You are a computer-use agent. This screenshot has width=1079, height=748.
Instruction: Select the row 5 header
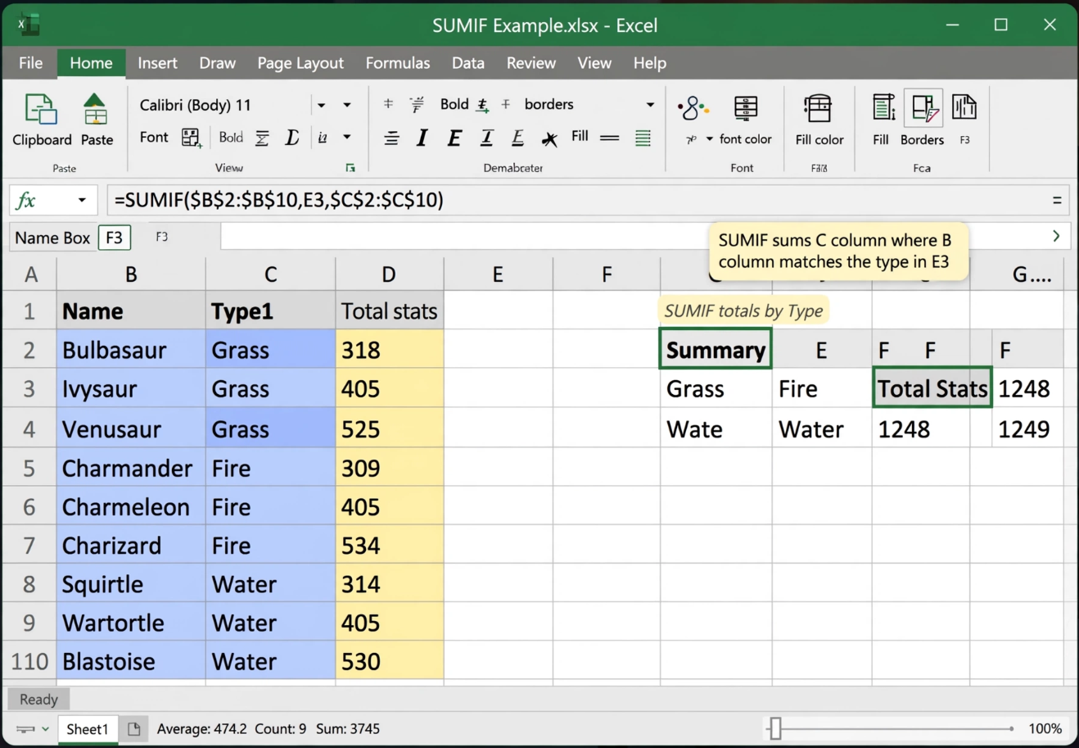point(29,469)
